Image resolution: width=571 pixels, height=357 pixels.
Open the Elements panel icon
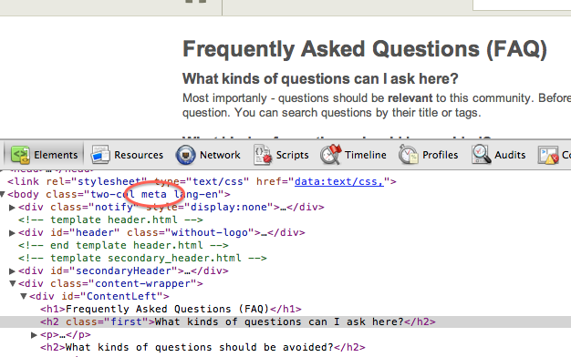20,155
